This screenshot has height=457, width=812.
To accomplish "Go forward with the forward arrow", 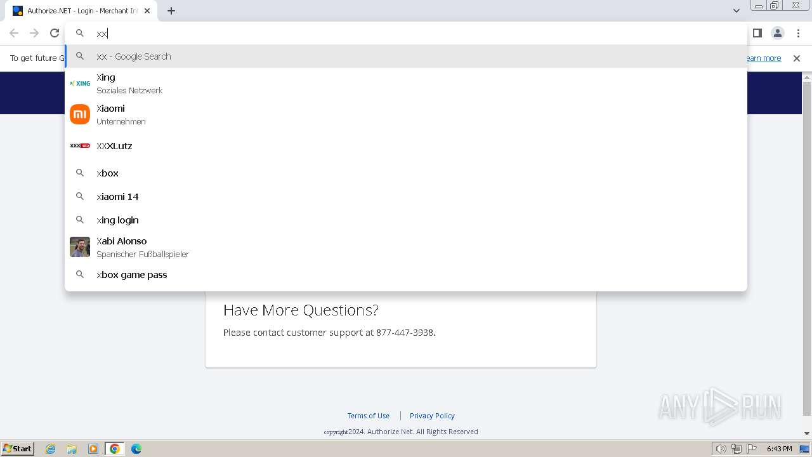I will [34, 33].
